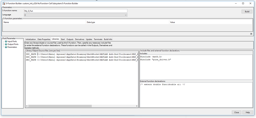The width and height of the screenshot is (256, 118).
Task: Open the Language dropdown
Action: (x=76, y=15)
